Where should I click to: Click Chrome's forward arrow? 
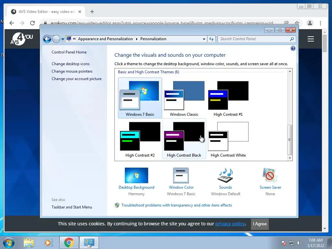22,23
